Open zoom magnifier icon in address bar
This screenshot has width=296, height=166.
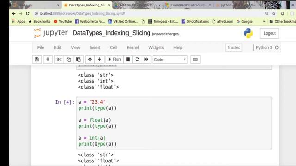267,13
